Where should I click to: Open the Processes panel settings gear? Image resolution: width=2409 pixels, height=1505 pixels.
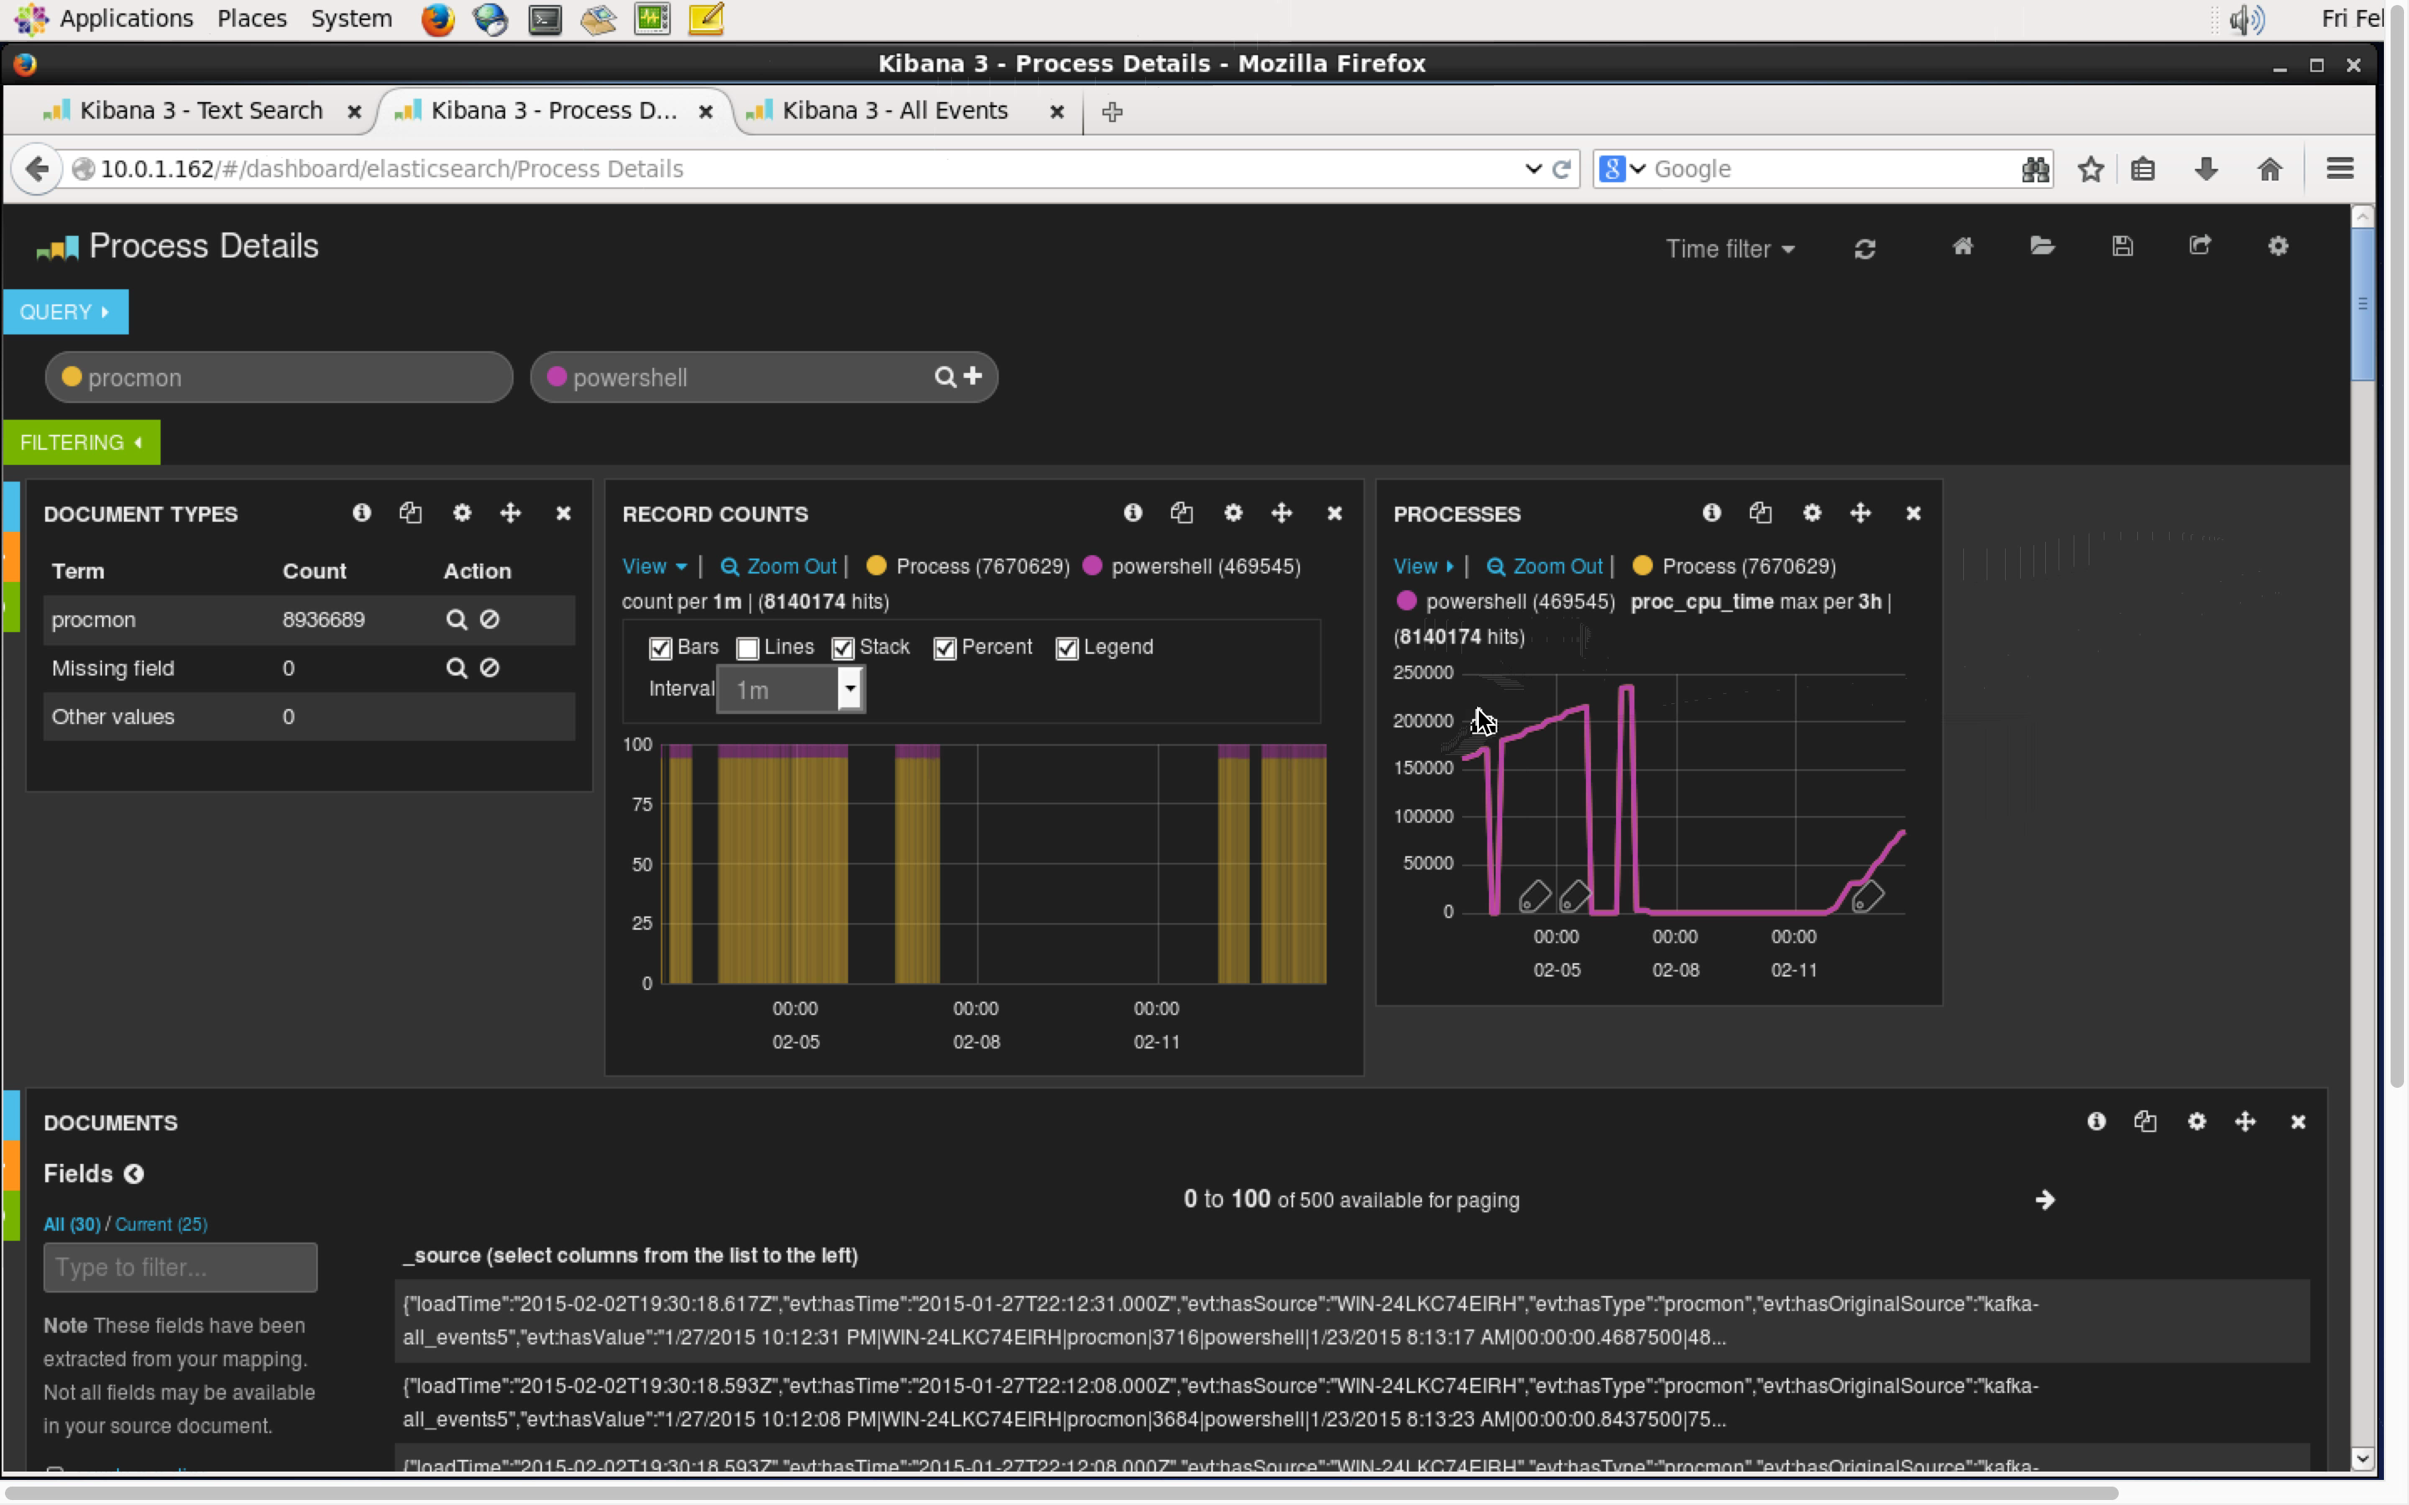1812,513
